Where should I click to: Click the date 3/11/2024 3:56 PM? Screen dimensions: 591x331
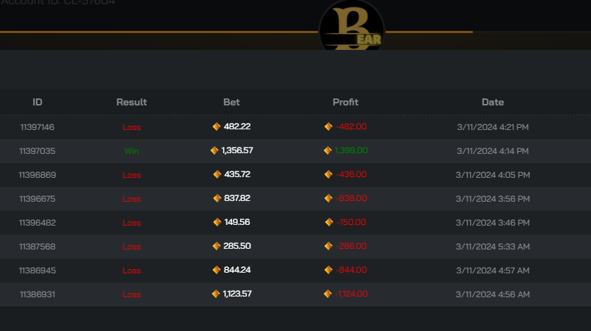(x=493, y=199)
